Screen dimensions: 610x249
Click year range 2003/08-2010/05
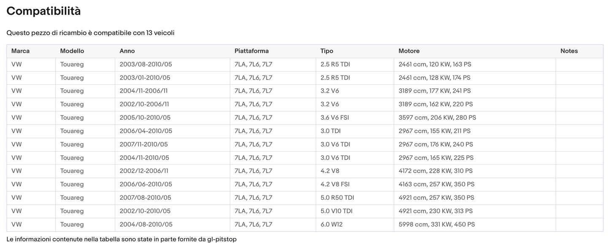(146, 64)
